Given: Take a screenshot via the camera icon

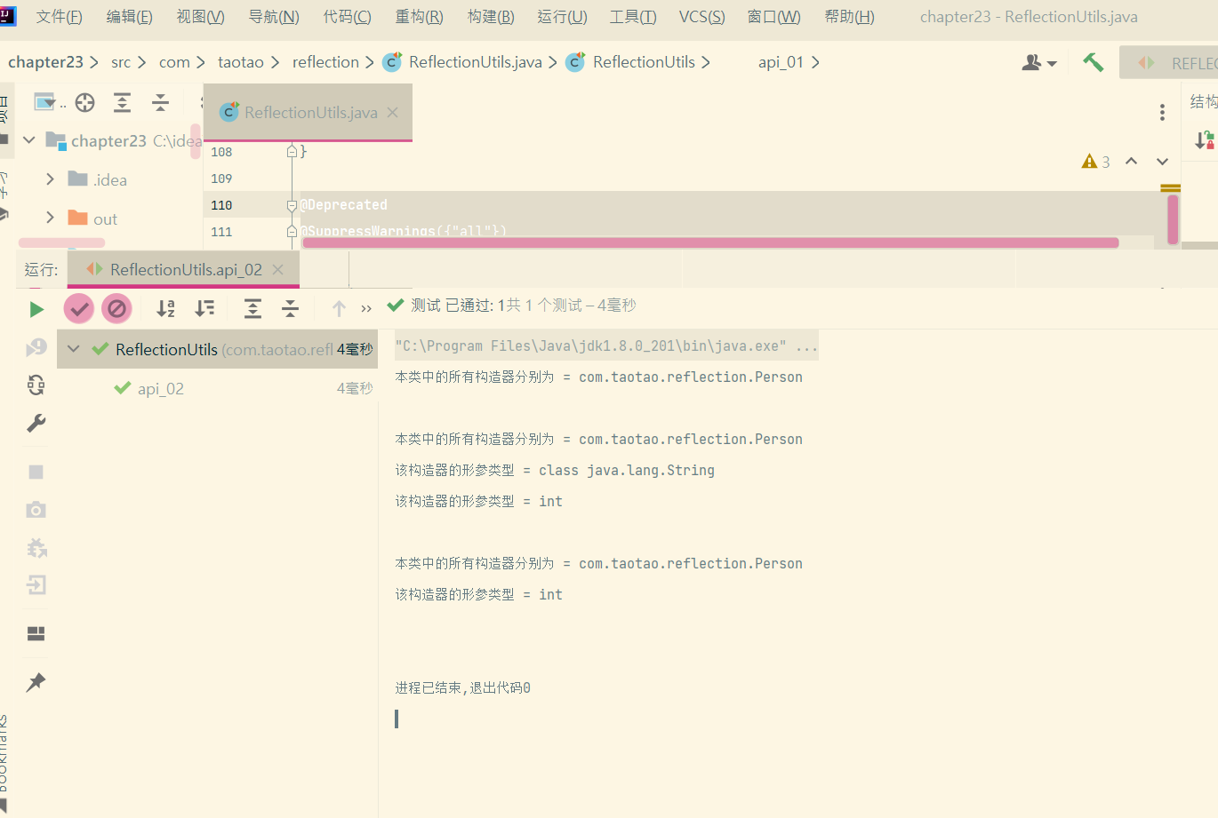Looking at the screenshot, I should click(36, 509).
